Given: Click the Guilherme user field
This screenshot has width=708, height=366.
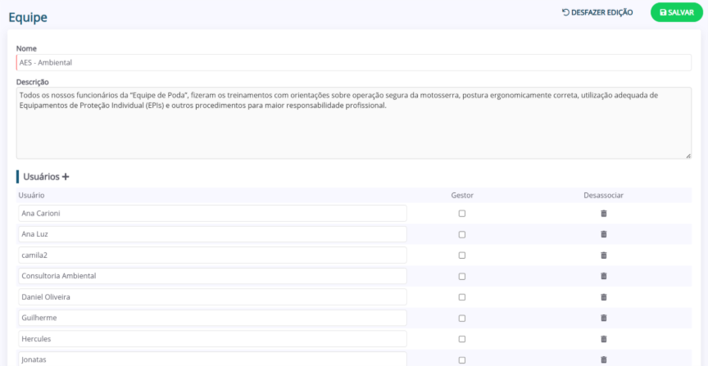Looking at the screenshot, I should coord(212,318).
